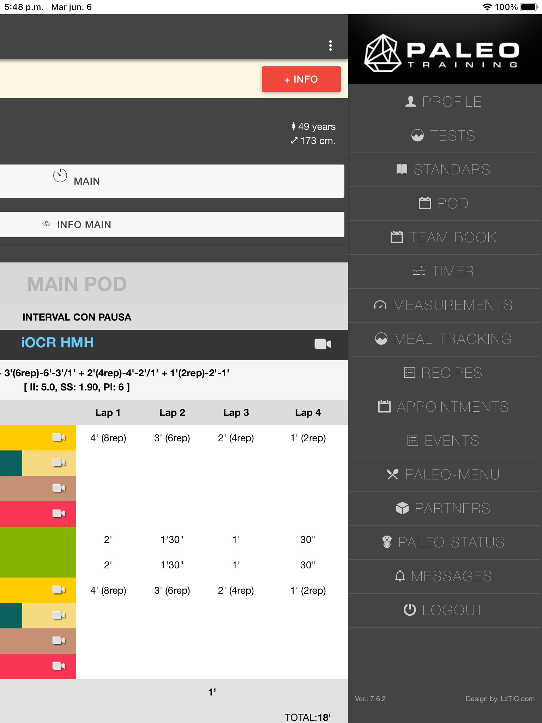
Task: Click the Design by LzTIC.com link
Action: pos(500,699)
